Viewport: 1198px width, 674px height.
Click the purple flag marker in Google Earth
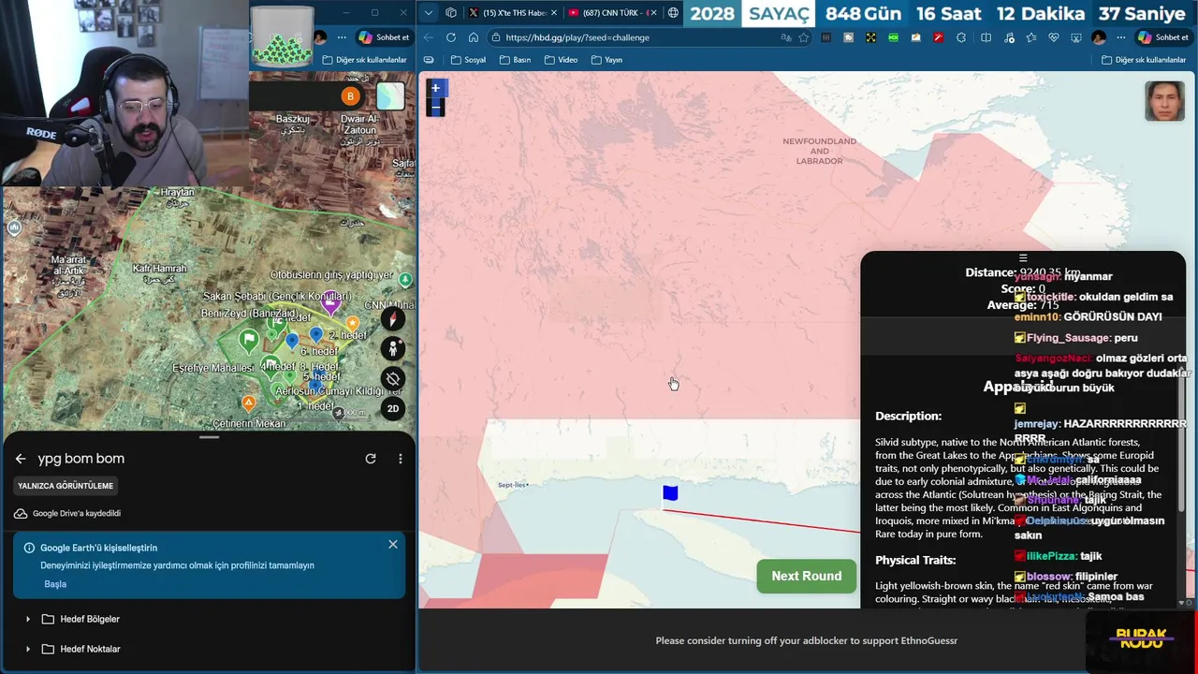point(329,302)
